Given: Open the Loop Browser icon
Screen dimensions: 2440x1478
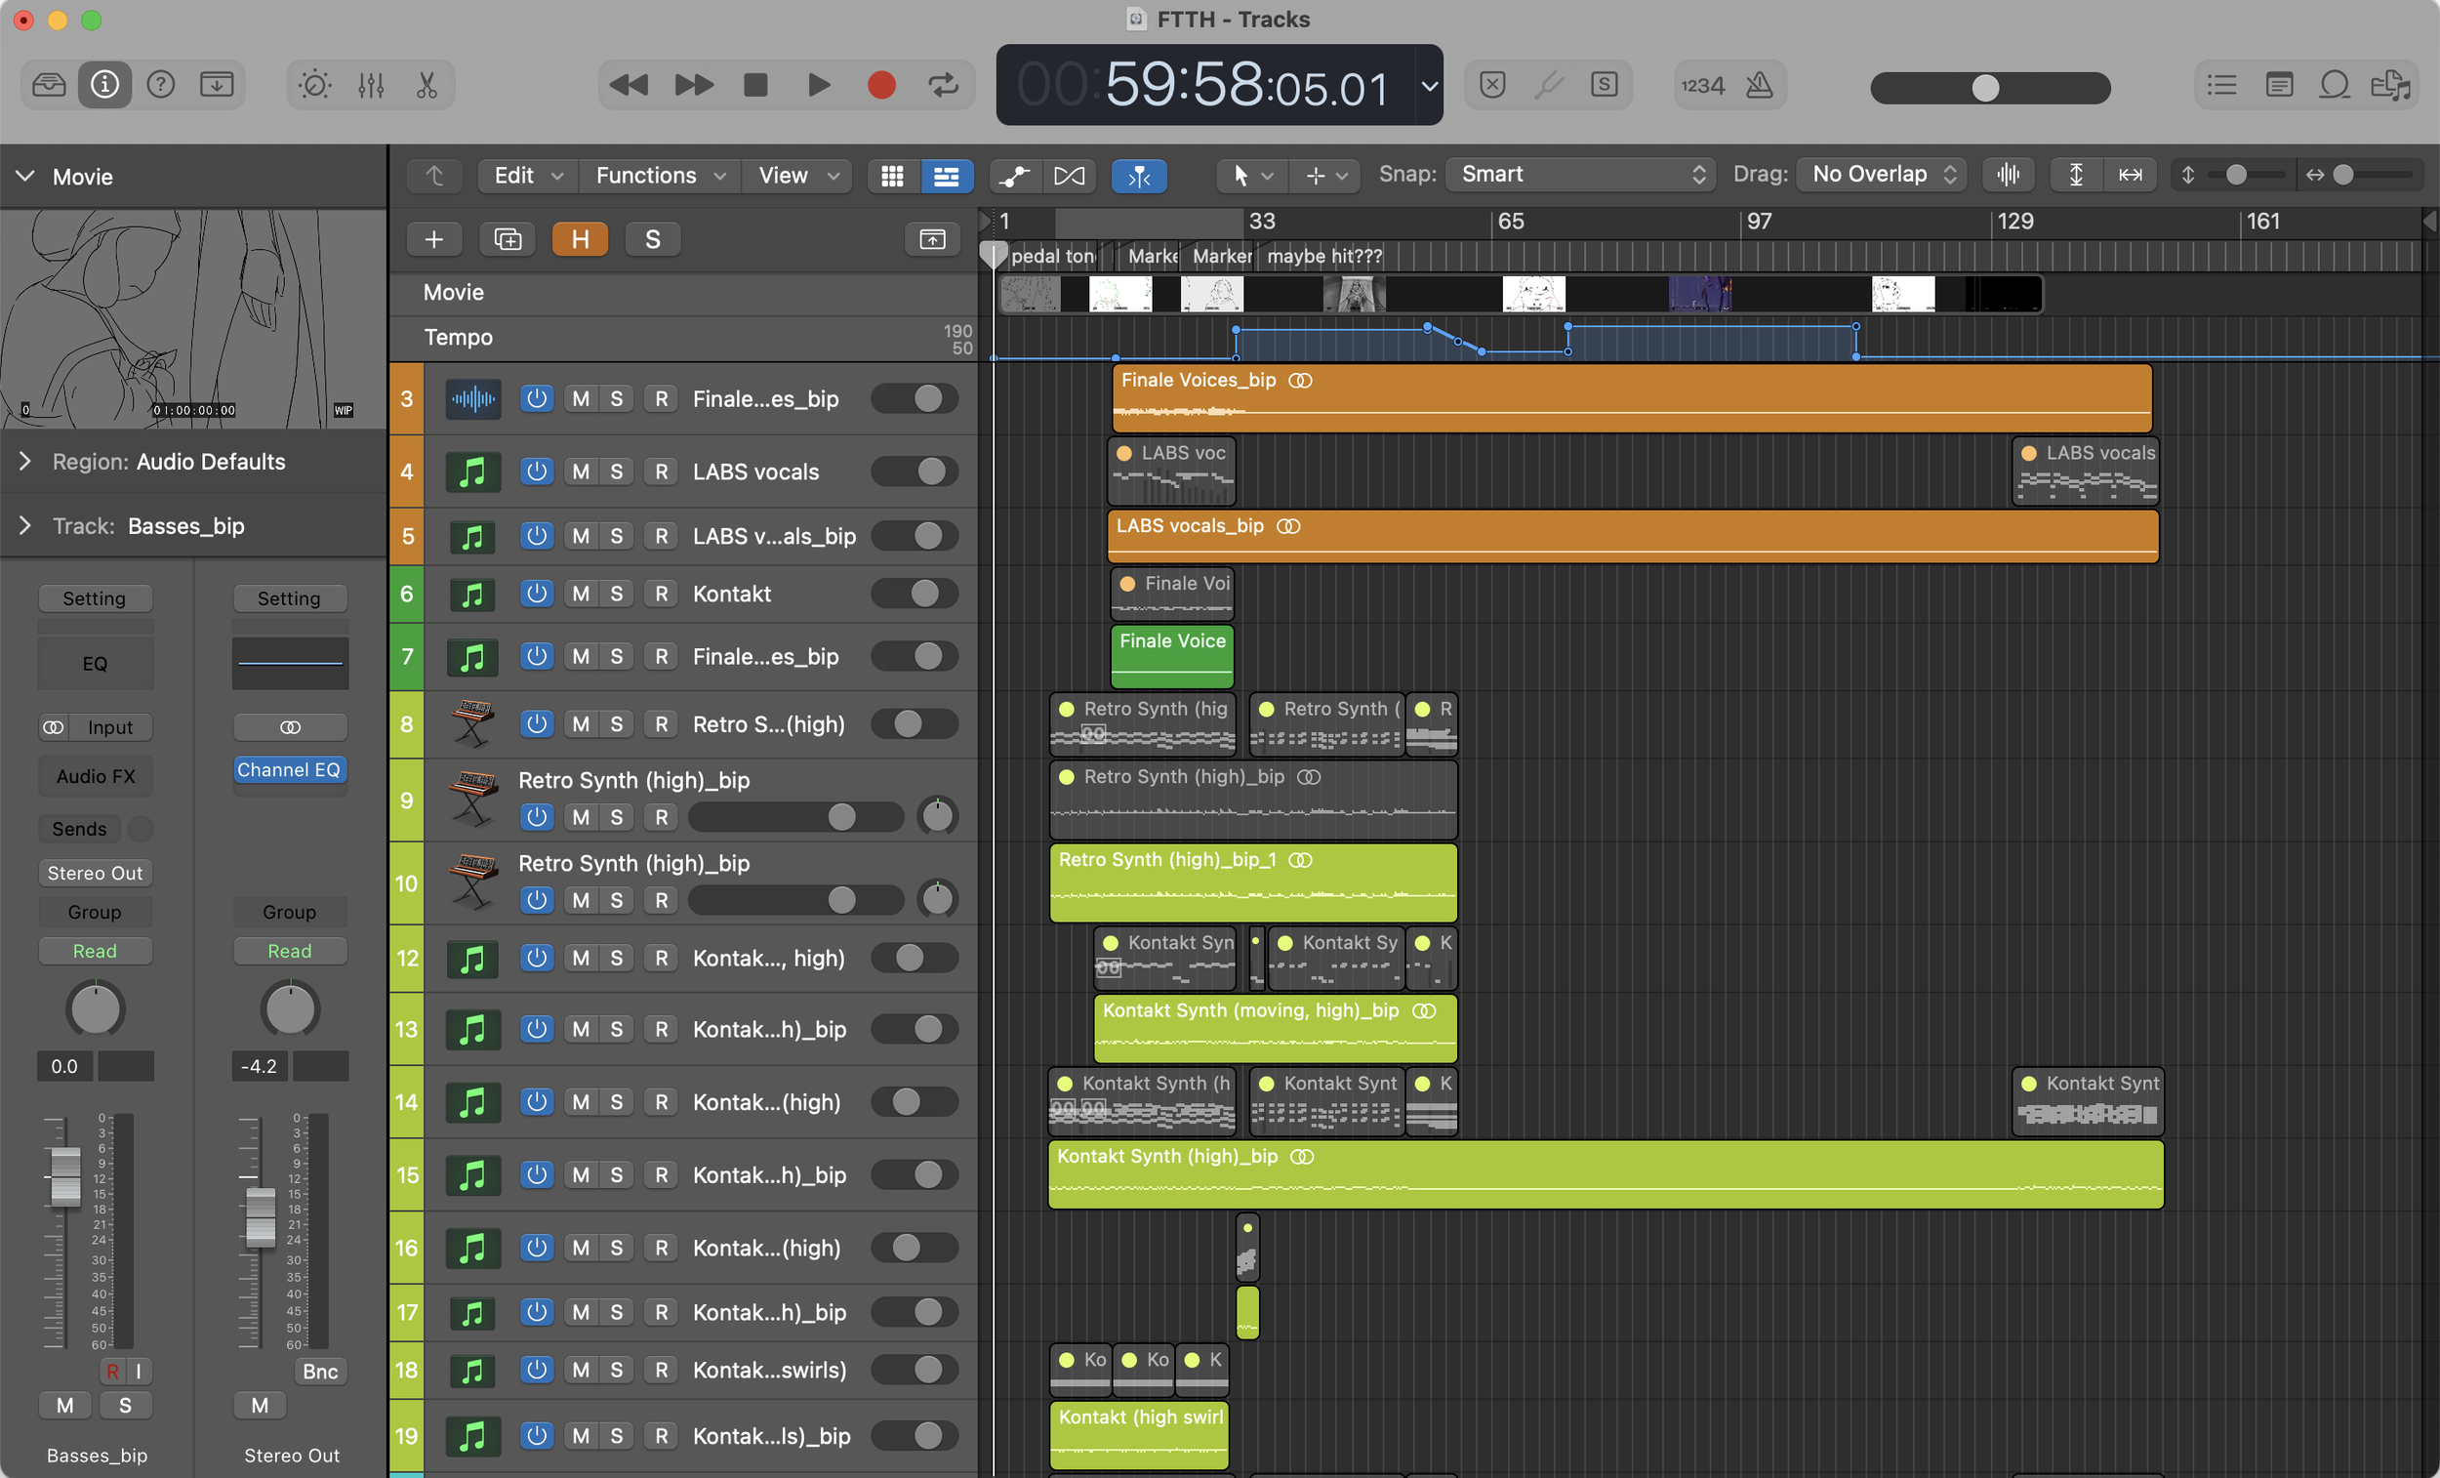Looking at the screenshot, I should (2334, 85).
